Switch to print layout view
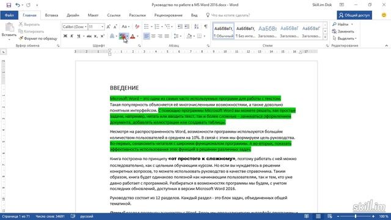This screenshot has height=220, width=391. pyautogui.click(x=318, y=216)
